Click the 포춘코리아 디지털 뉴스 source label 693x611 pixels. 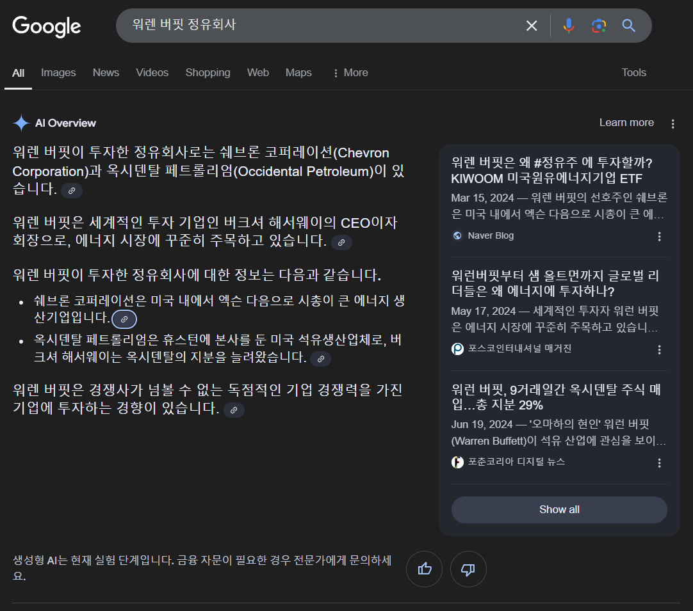(x=516, y=462)
